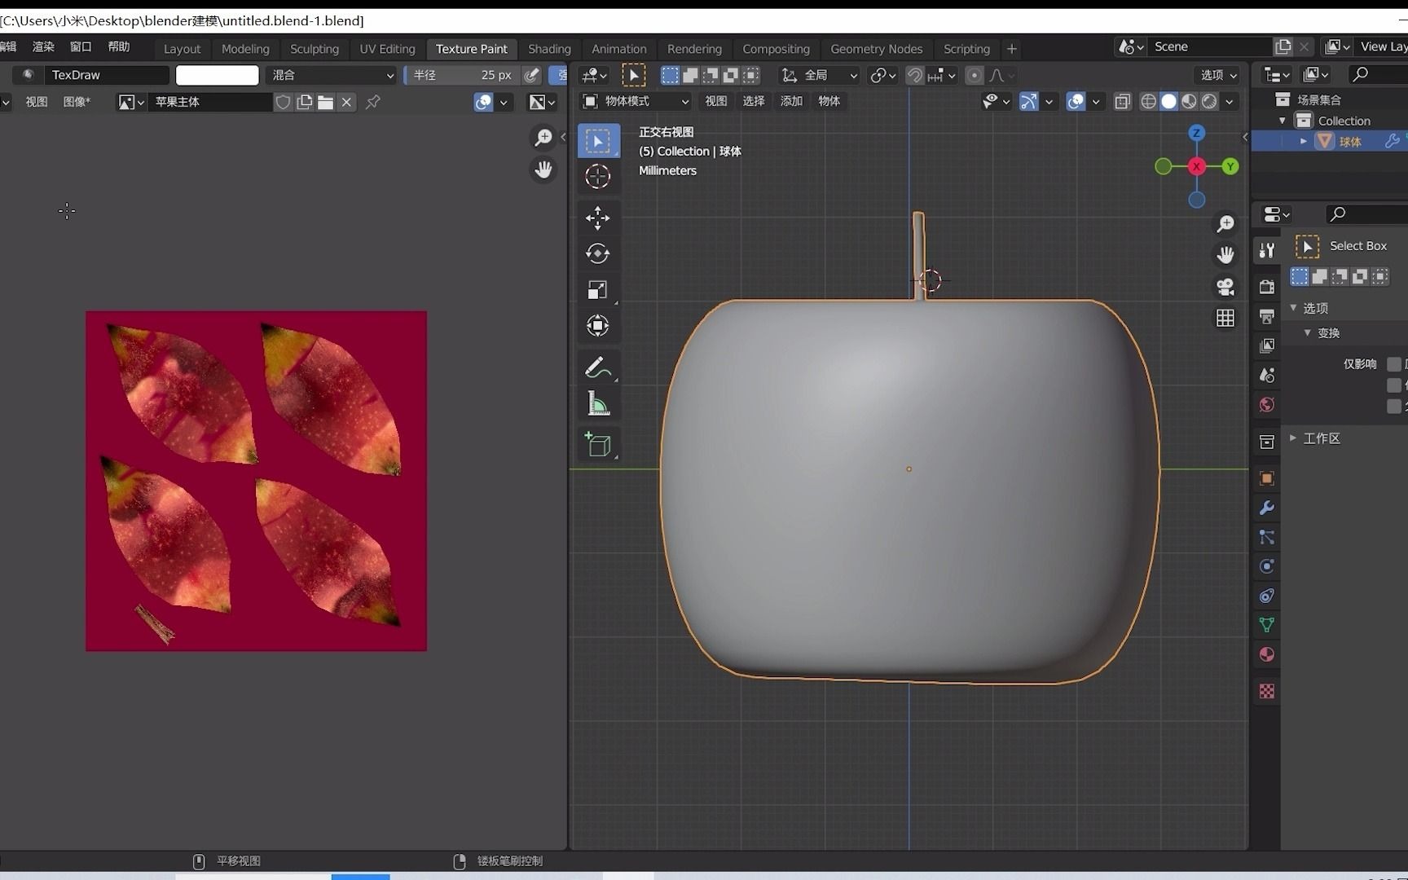This screenshot has width=1408, height=880.
Task: Toggle fake user shield for image
Action: [x=283, y=102]
